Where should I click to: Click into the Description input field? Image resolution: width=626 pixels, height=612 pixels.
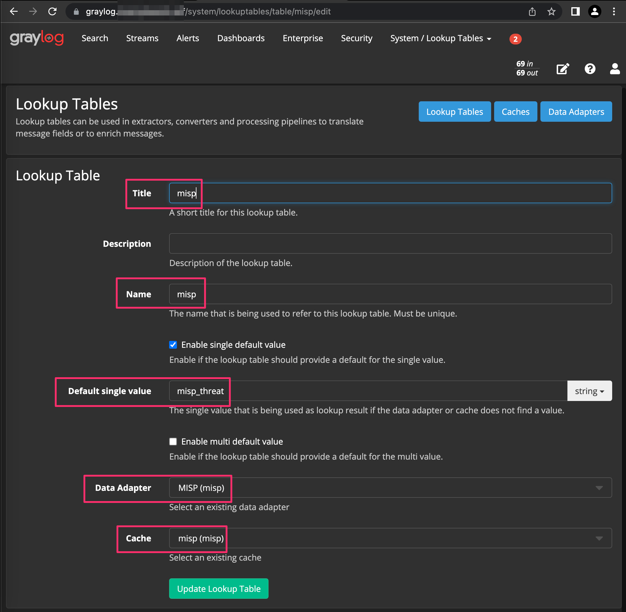pos(390,243)
